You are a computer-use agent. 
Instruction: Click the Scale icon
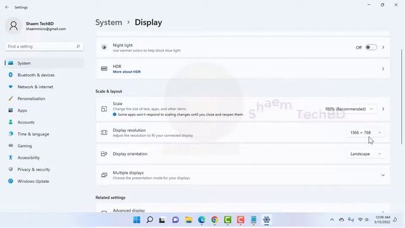(104, 109)
